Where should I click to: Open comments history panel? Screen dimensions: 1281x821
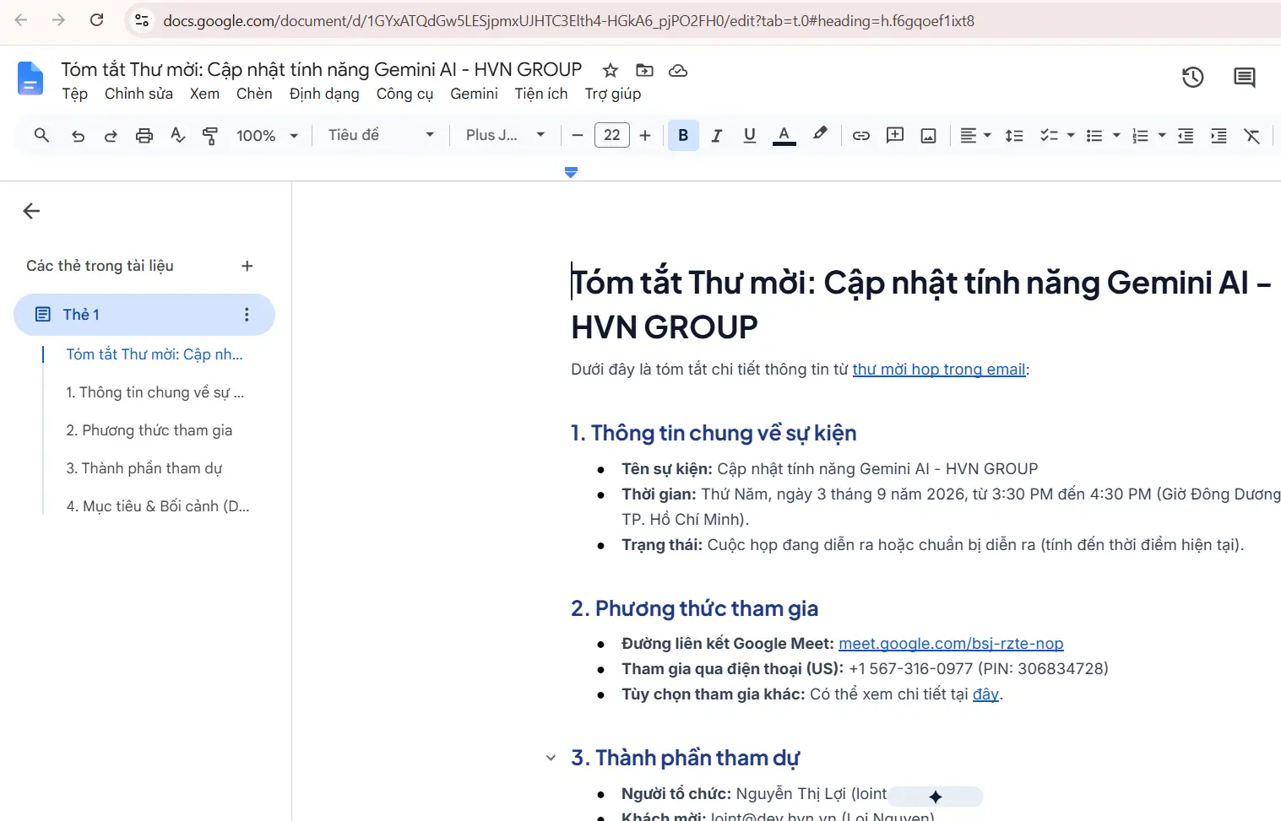click(x=1244, y=78)
